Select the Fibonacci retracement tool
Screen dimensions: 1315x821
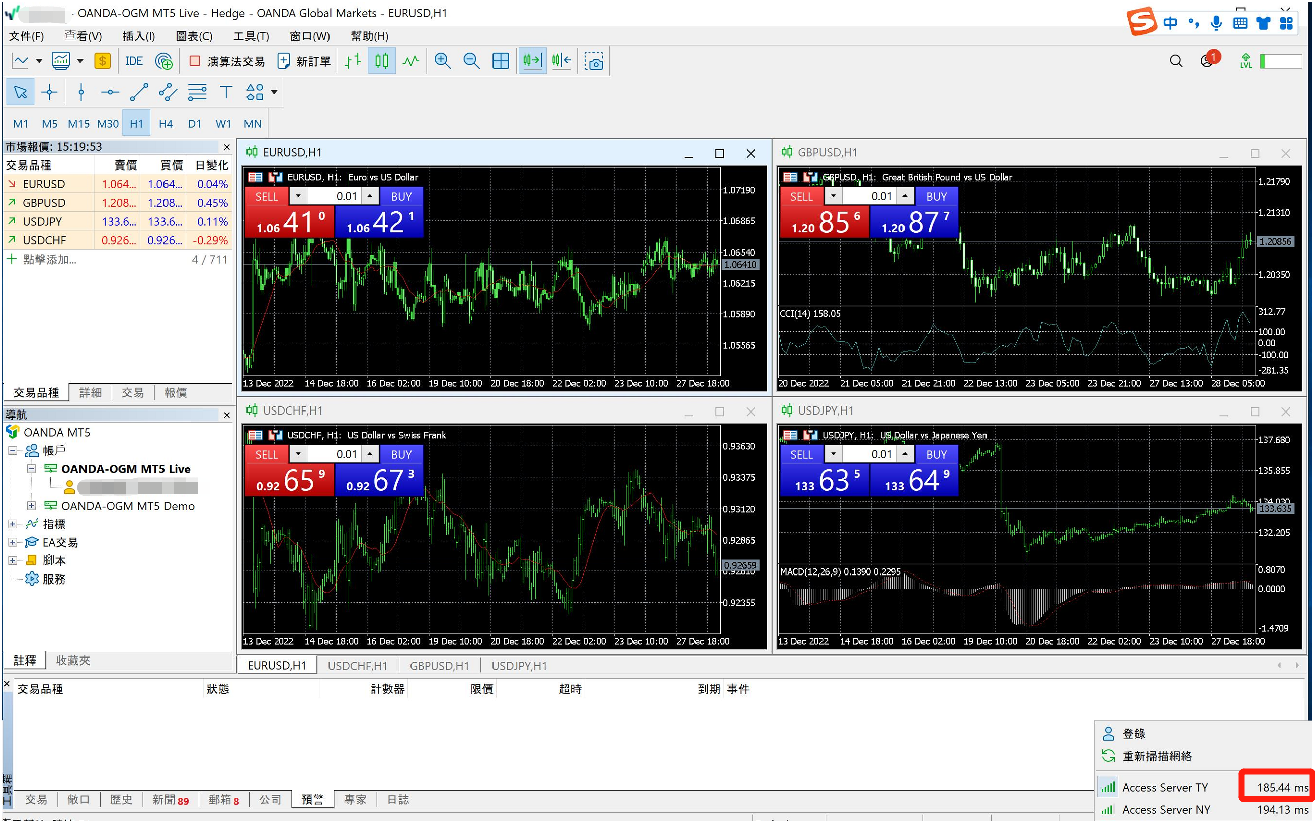tap(197, 92)
